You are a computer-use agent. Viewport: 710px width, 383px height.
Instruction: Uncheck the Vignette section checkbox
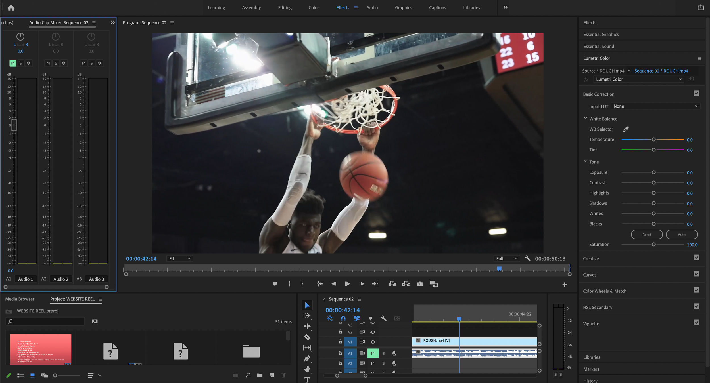pyautogui.click(x=696, y=323)
